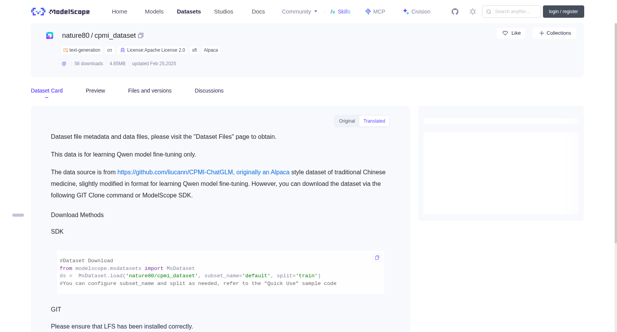This screenshot has width=617, height=332.
Task: Click 'Please ensure that LFS' sentence
Action: pyautogui.click(x=122, y=327)
